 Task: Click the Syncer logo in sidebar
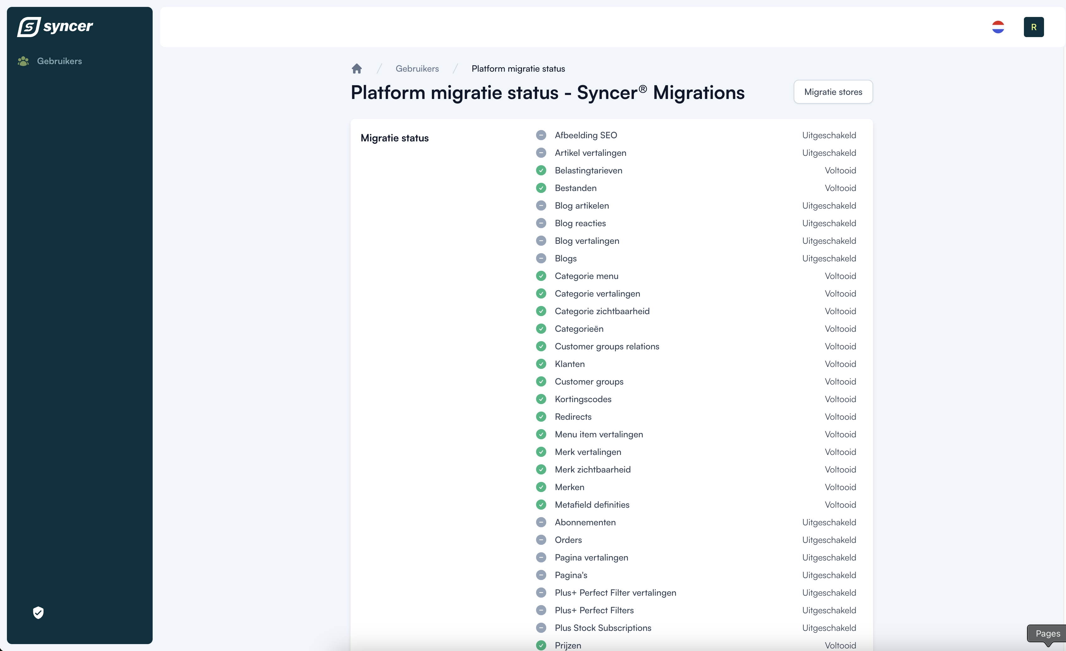click(55, 27)
